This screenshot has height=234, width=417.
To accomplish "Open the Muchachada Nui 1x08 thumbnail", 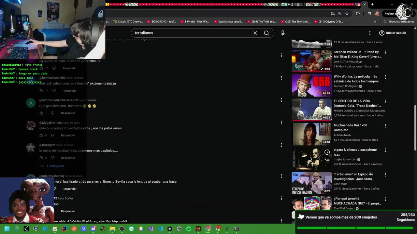I will click(311, 134).
